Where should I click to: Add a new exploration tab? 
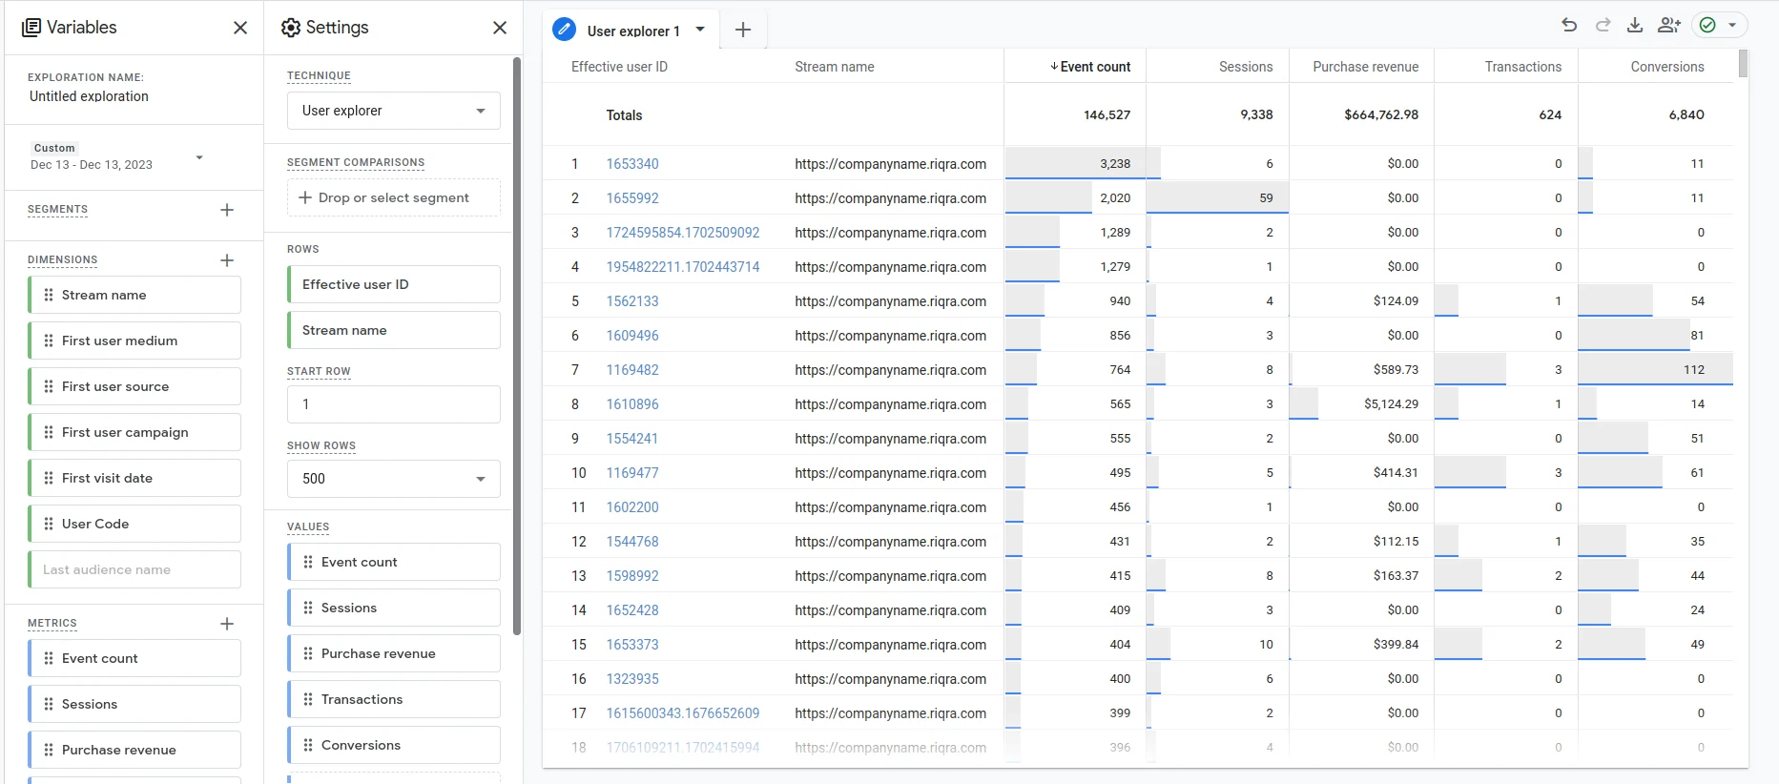(743, 30)
